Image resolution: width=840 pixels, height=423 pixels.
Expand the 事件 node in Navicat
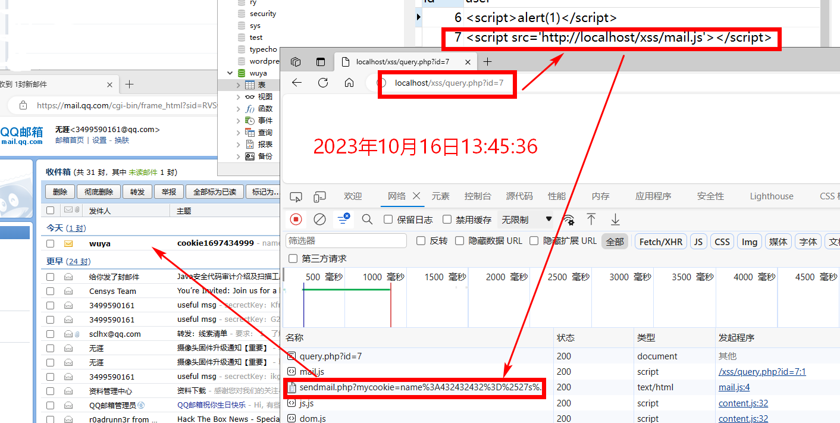(239, 121)
